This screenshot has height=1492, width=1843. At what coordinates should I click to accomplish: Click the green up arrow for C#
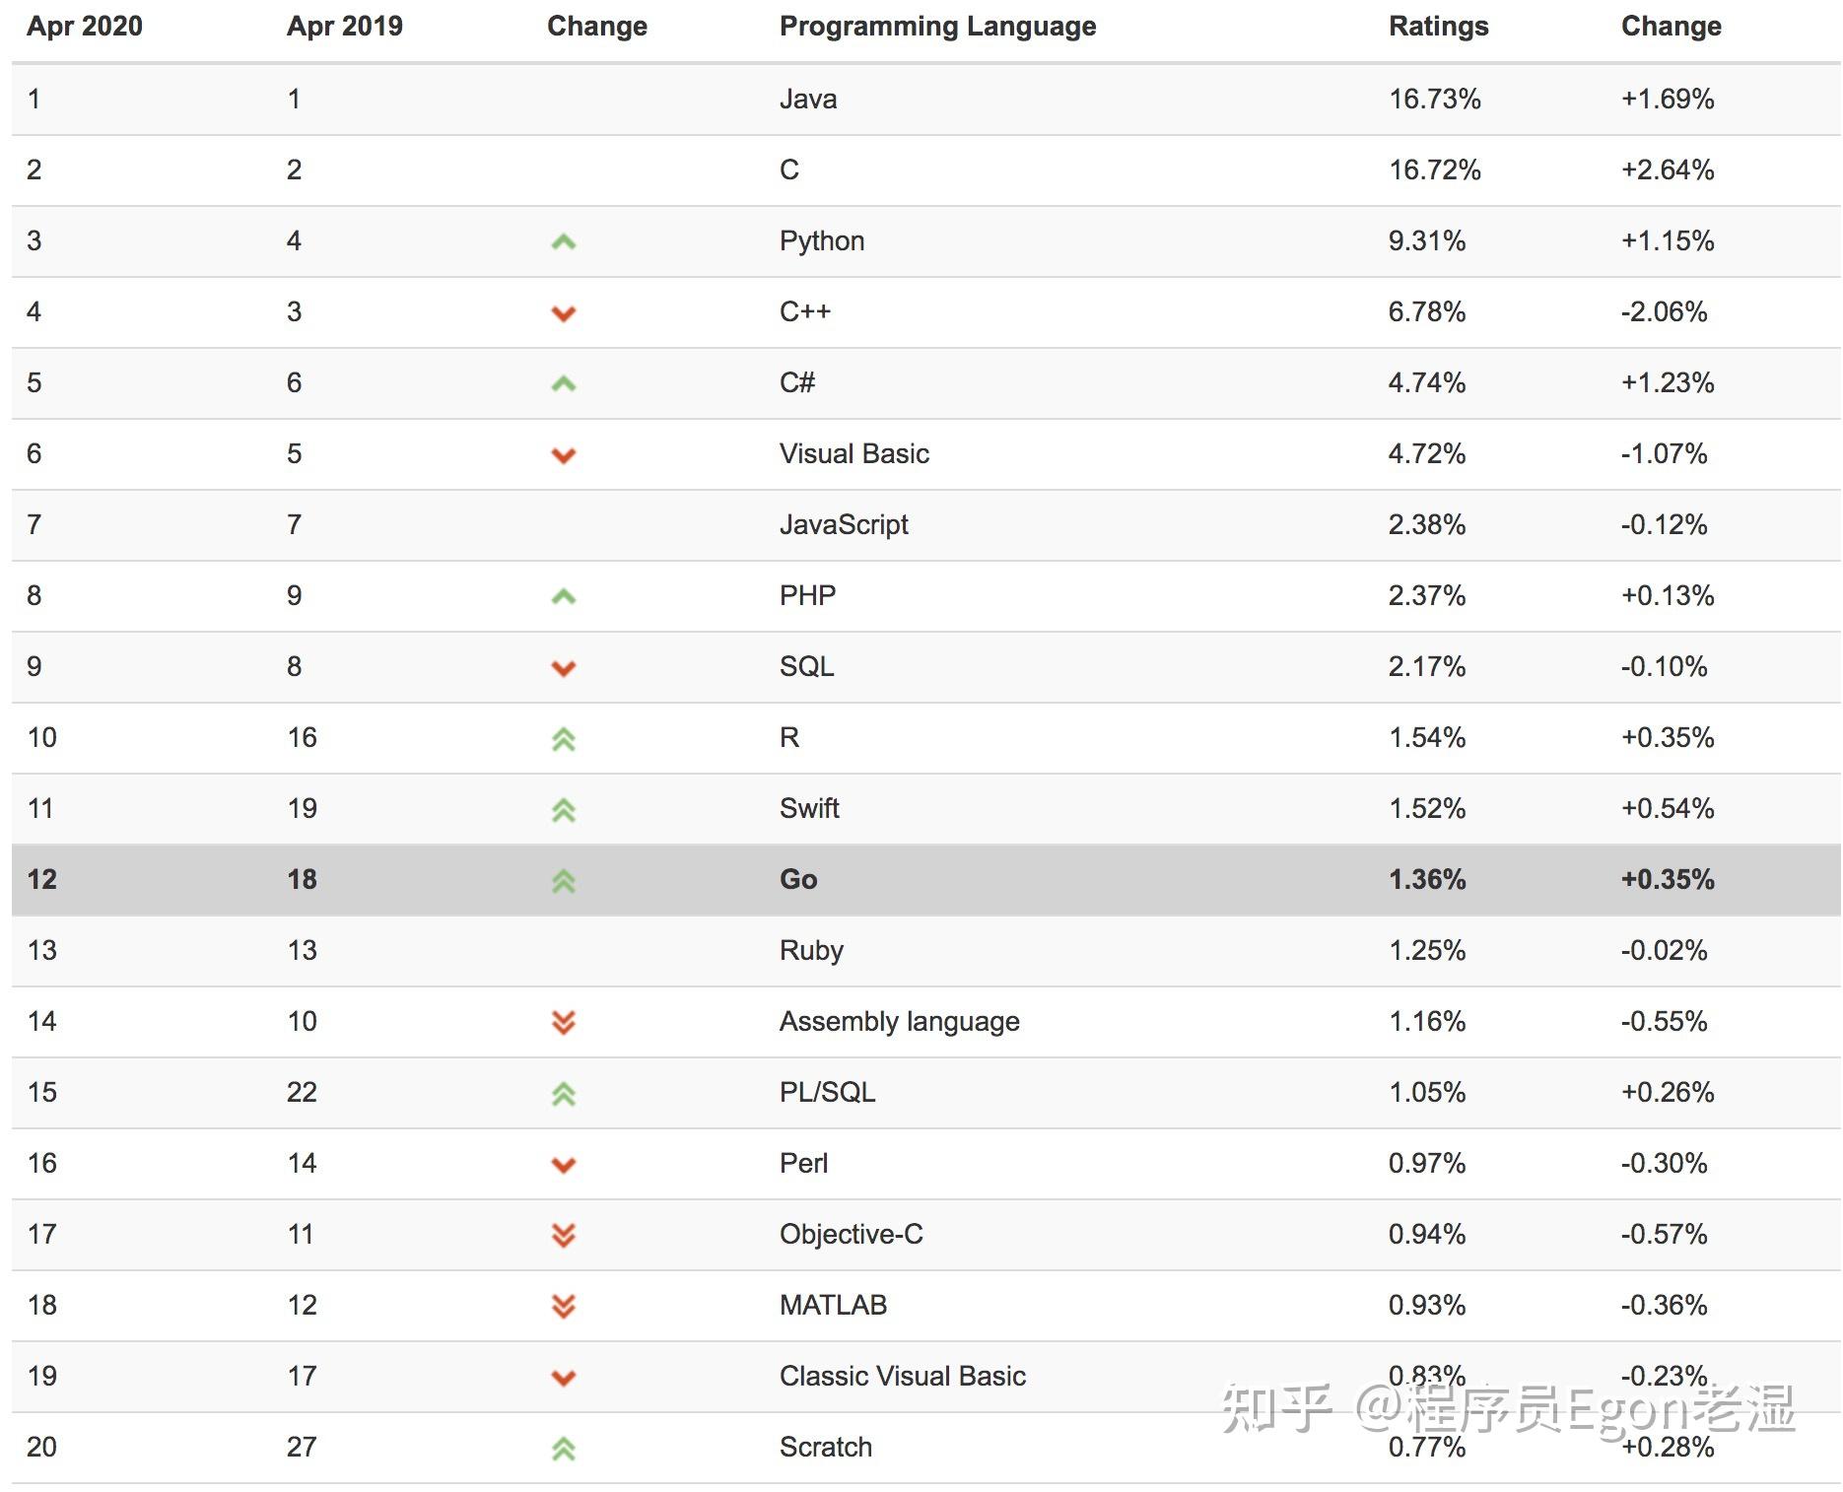click(x=563, y=383)
